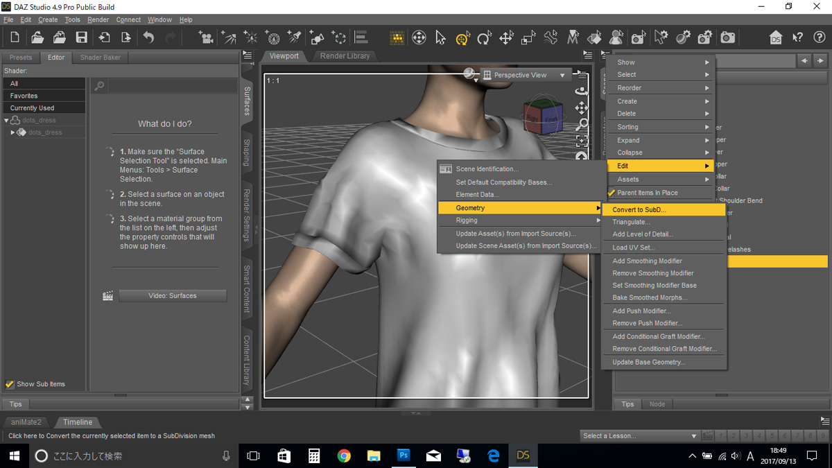The height and width of the screenshot is (468, 832).
Task: Click the viewport frame selection icon
Action: (x=582, y=141)
